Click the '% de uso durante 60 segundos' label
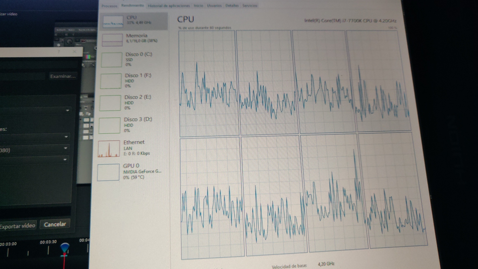The height and width of the screenshot is (269, 478). 205,28
